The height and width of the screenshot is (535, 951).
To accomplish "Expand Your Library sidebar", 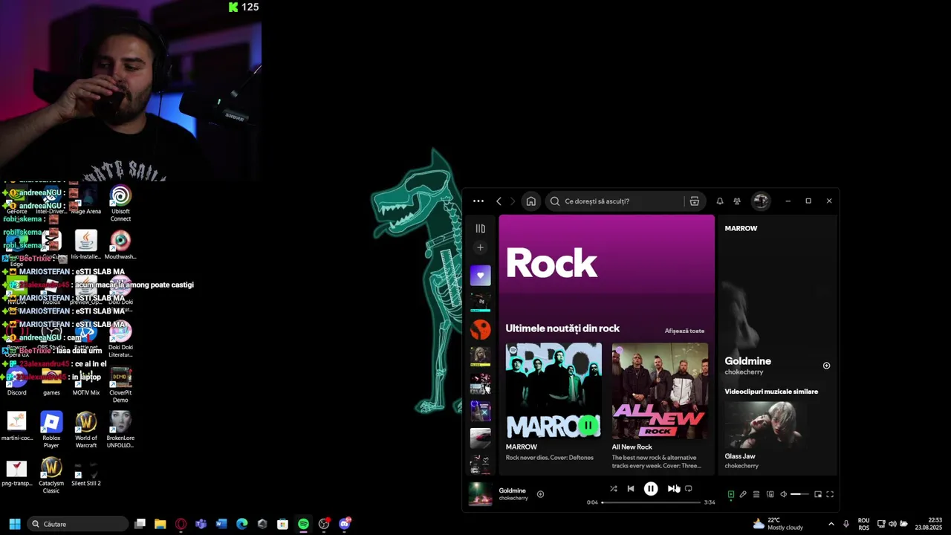I will pos(480,229).
